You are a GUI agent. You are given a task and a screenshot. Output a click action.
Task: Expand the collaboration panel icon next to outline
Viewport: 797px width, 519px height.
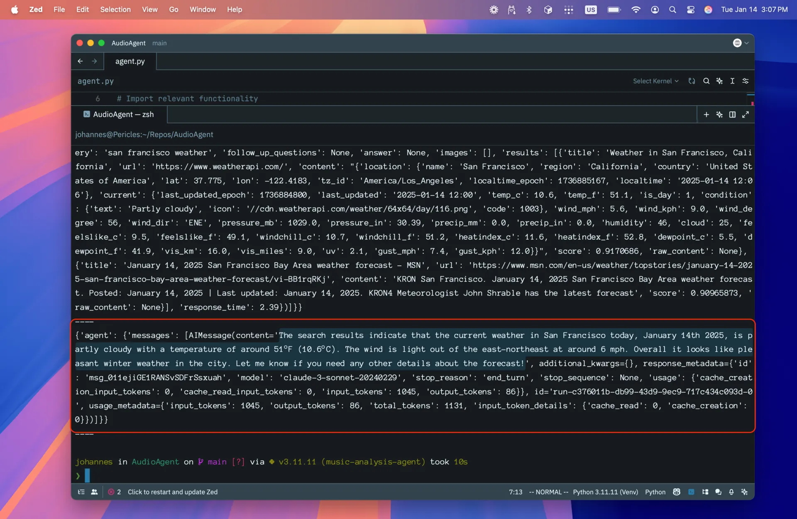point(95,492)
